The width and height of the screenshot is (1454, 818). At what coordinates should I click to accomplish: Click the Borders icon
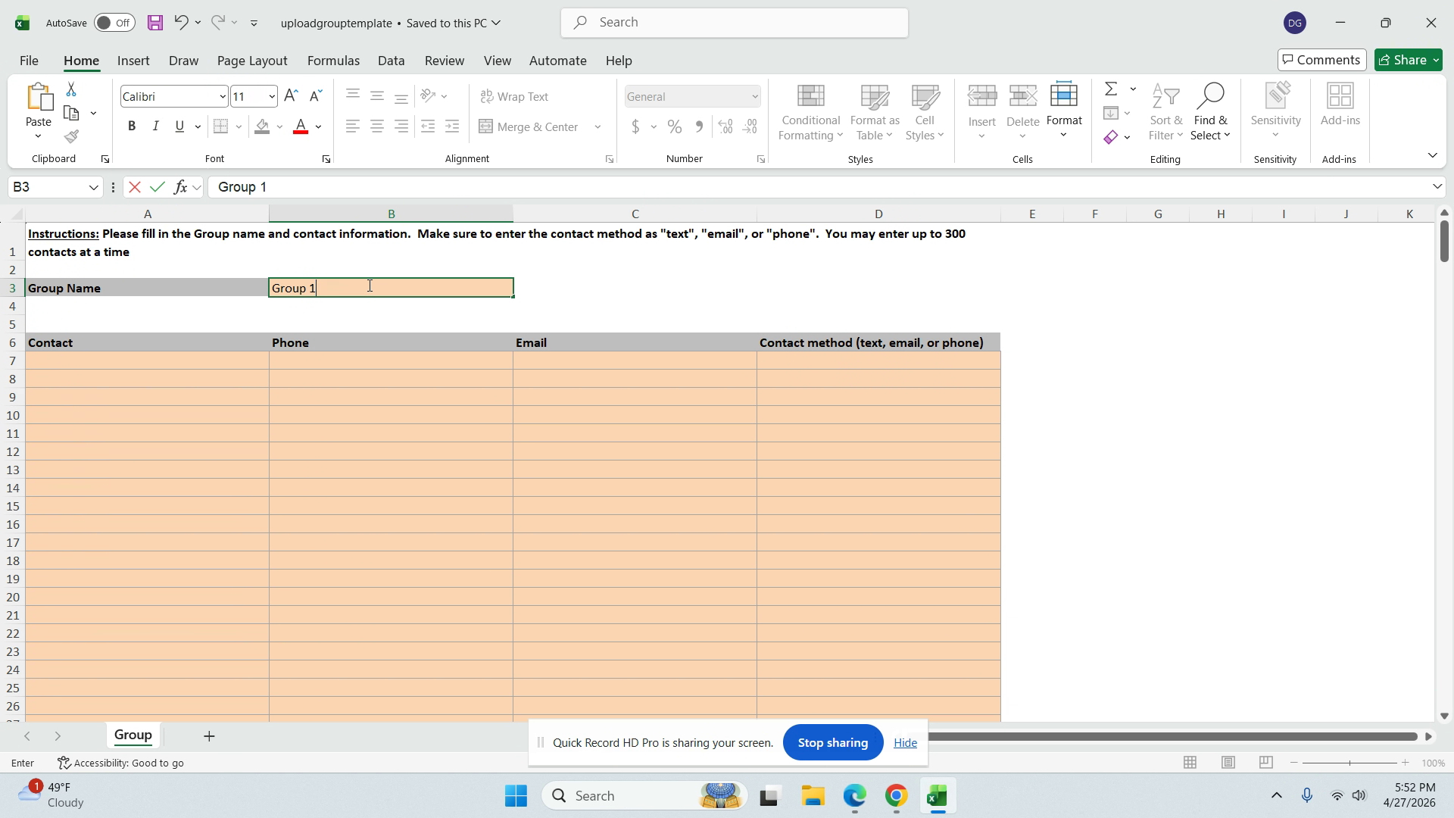(x=220, y=126)
